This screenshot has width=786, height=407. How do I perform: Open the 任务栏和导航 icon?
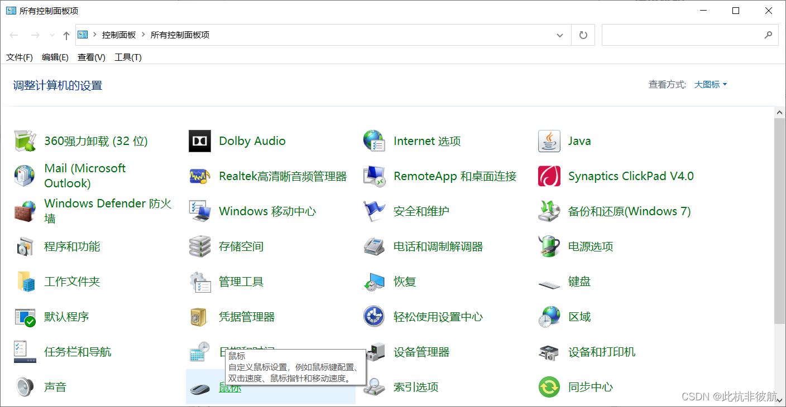(x=25, y=352)
